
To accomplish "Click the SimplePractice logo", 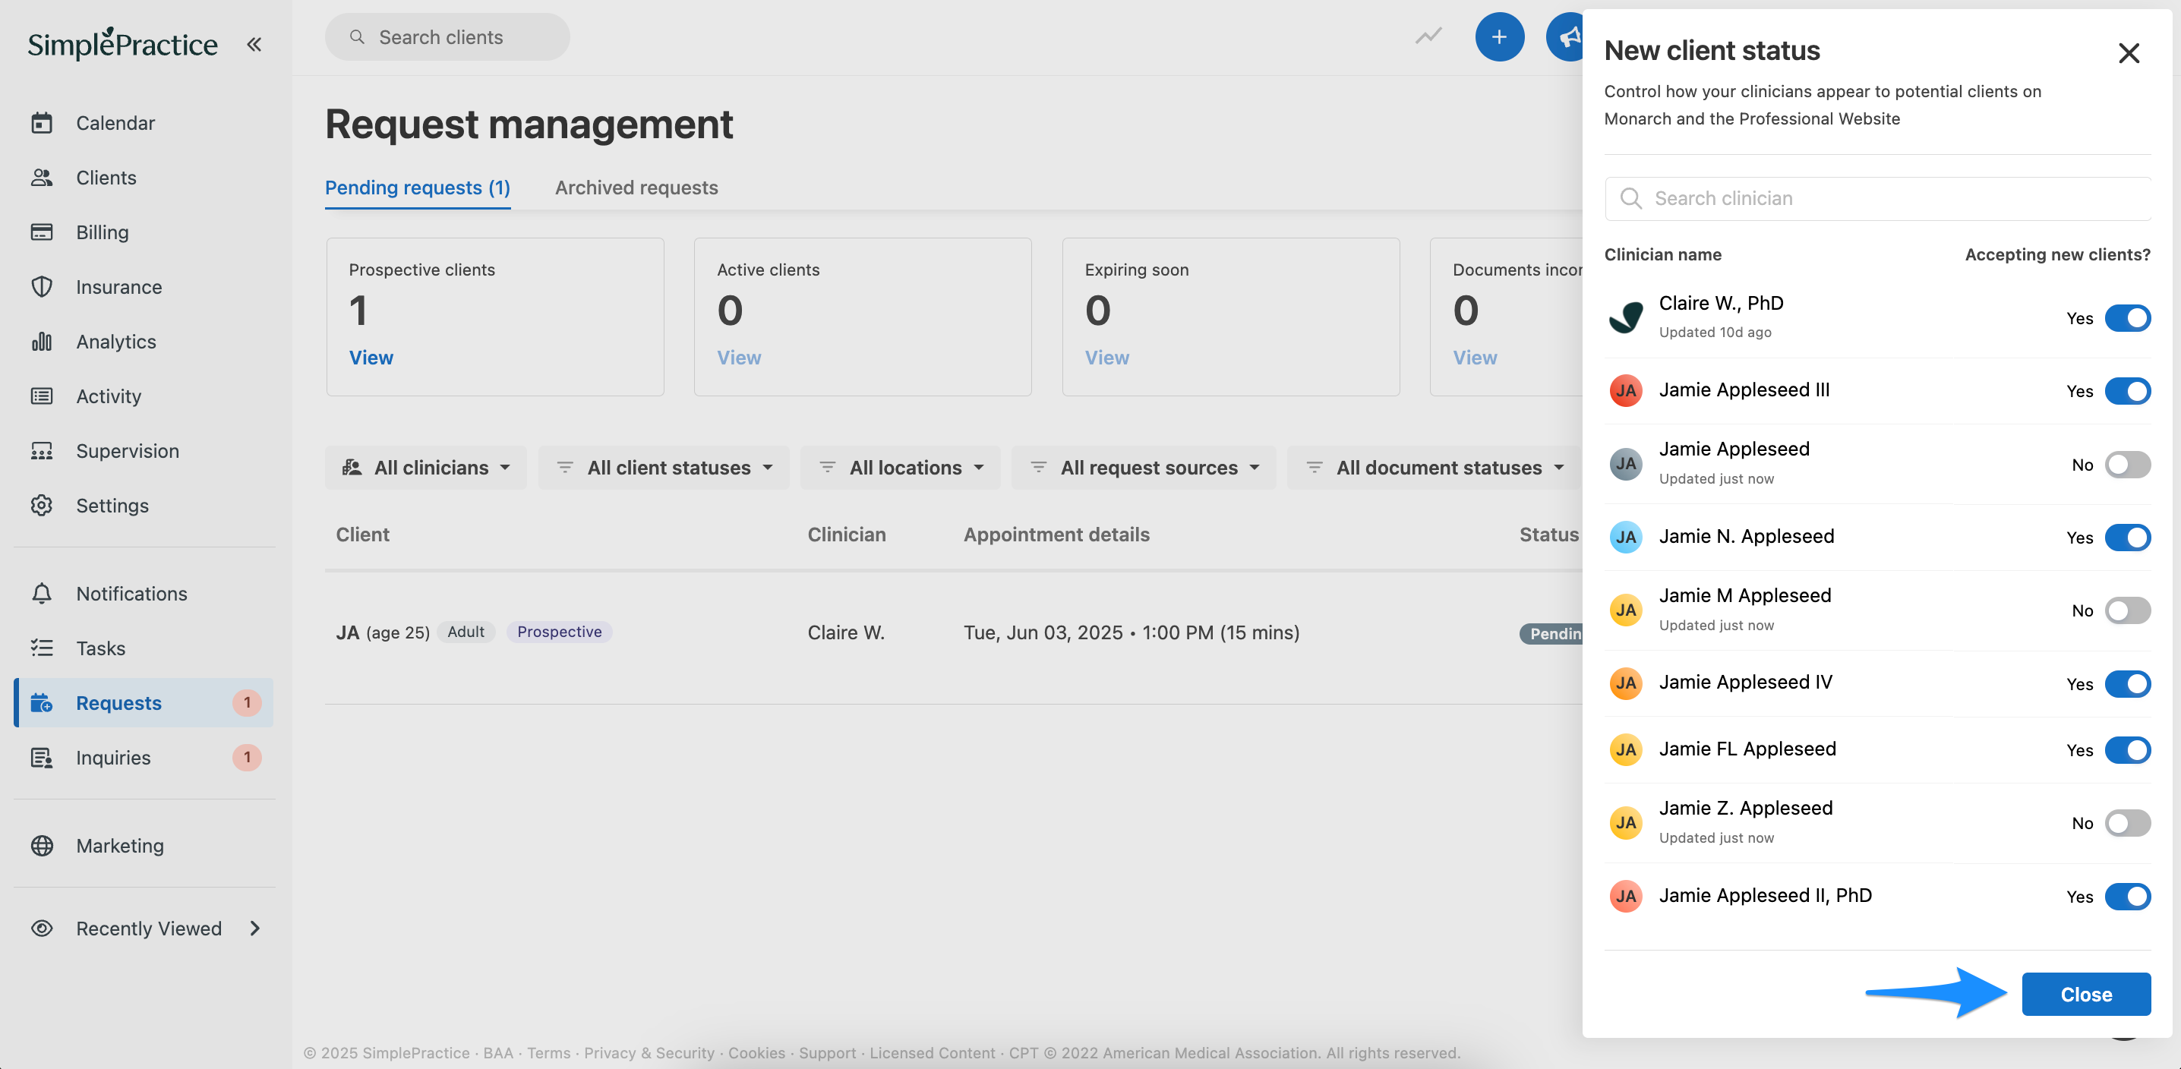I will [123, 43].
